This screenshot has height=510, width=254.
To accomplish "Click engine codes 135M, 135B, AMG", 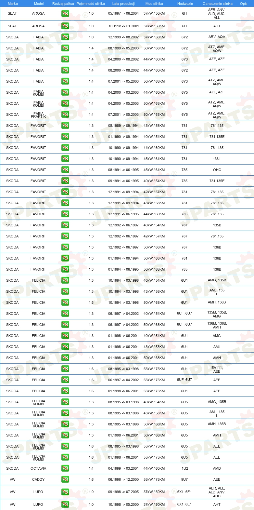I will click(217, 314).
